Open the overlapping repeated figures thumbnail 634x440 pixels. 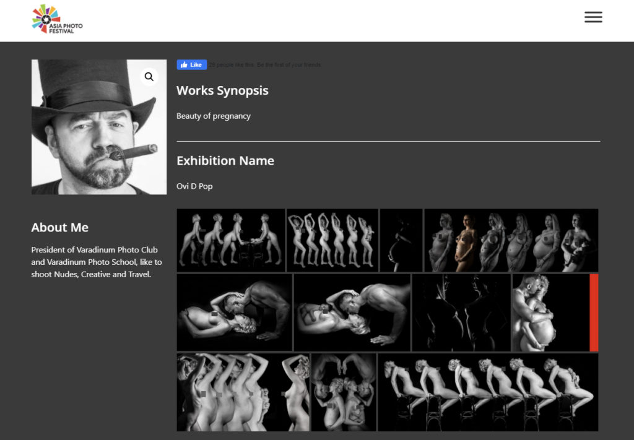tap(243, 392)
